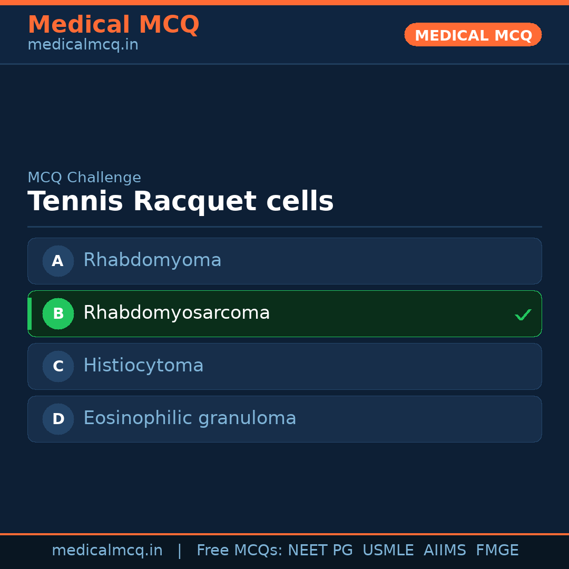Click the C letter circle badge

click(x=58, y=366)
